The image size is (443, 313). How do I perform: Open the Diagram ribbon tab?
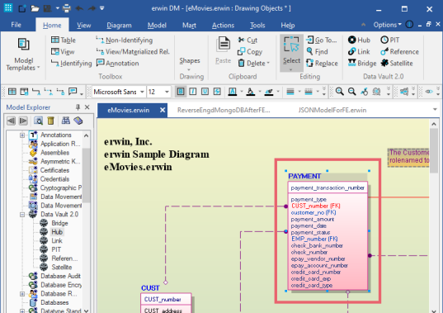119,26
